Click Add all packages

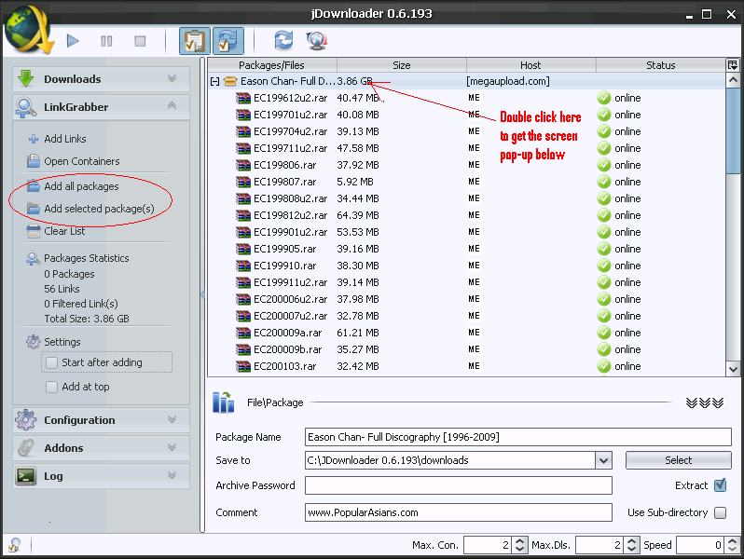coord(81,186)
